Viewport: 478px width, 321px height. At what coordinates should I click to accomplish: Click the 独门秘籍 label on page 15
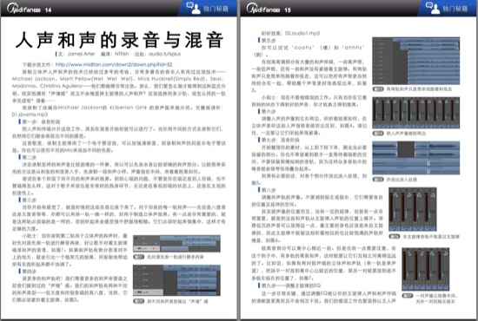click(455, 9)
